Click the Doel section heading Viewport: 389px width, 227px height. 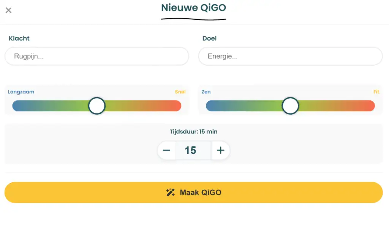(209, 38)
